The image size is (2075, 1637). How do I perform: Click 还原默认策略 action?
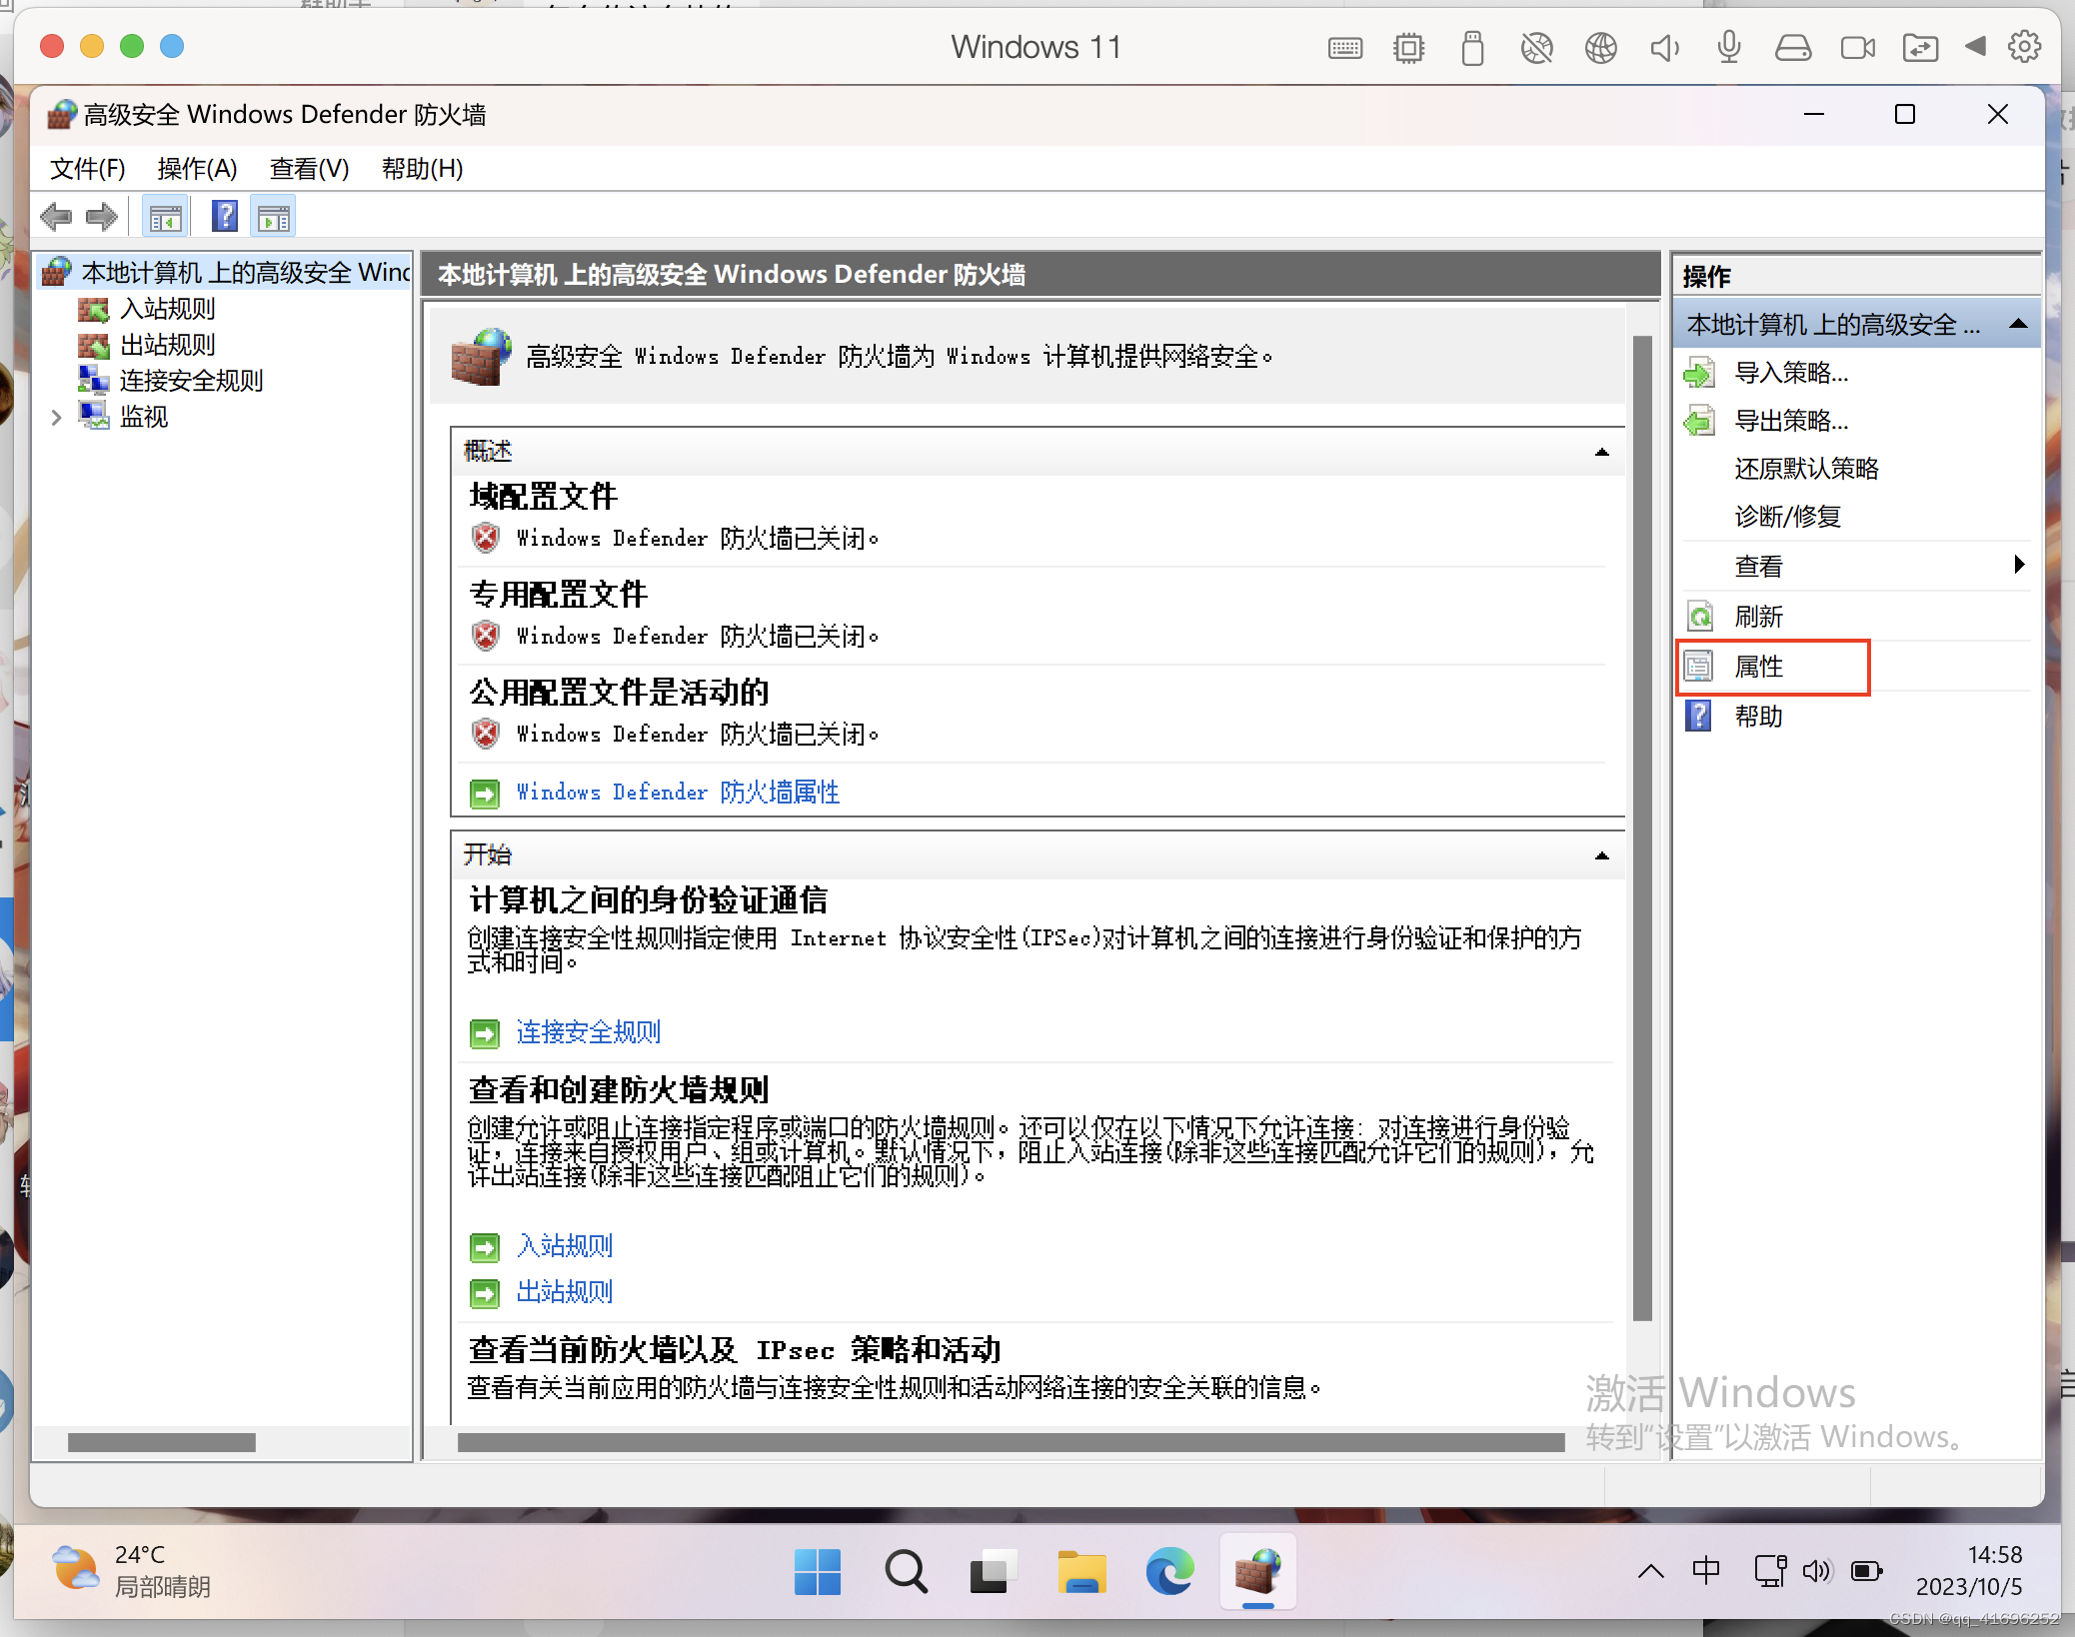coord(1806,469)
